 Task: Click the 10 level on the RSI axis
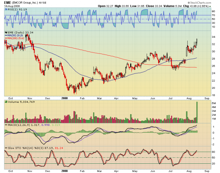tap(213, 27)
